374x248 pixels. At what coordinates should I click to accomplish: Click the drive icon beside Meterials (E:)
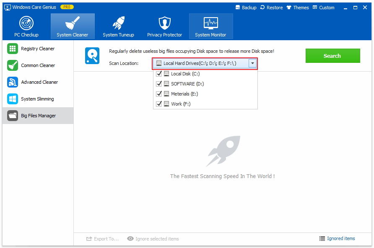tap(166, 93)
